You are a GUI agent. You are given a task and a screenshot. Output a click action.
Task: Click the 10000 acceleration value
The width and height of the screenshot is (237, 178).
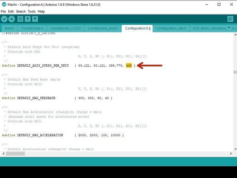pyautogui.click(x=115, y=135)
